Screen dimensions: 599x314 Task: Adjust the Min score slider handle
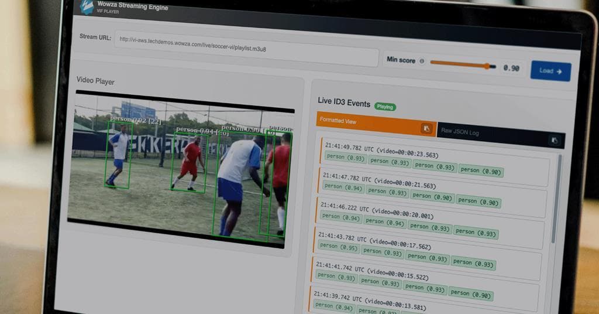tap(487, 66)
